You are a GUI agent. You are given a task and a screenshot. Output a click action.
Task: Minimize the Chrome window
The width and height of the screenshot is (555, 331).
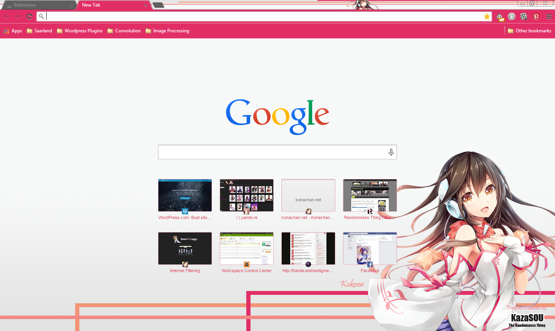(x=522, y=3)
